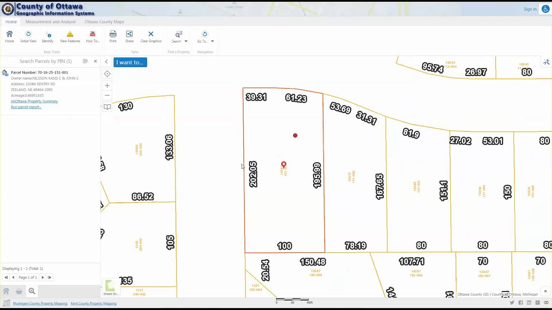Go to the previous results page

point(13,277)
